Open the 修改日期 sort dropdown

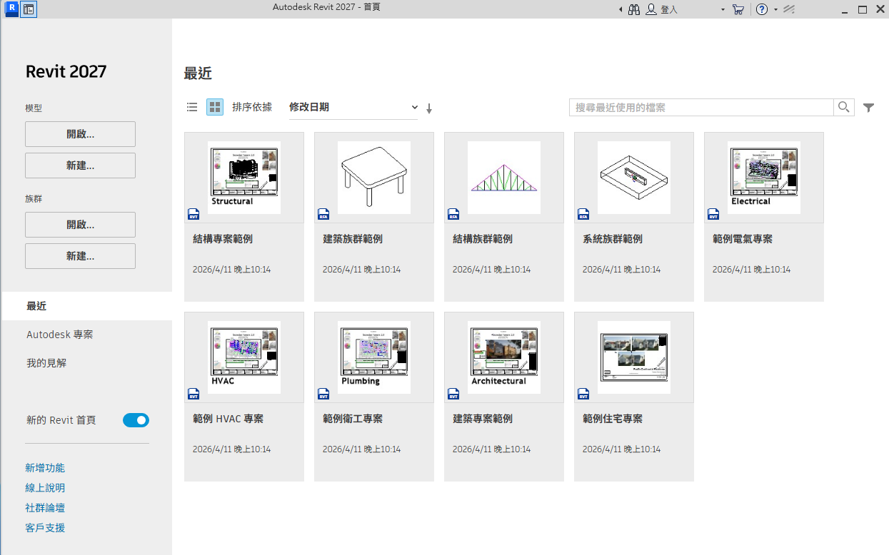click(353, 107)
